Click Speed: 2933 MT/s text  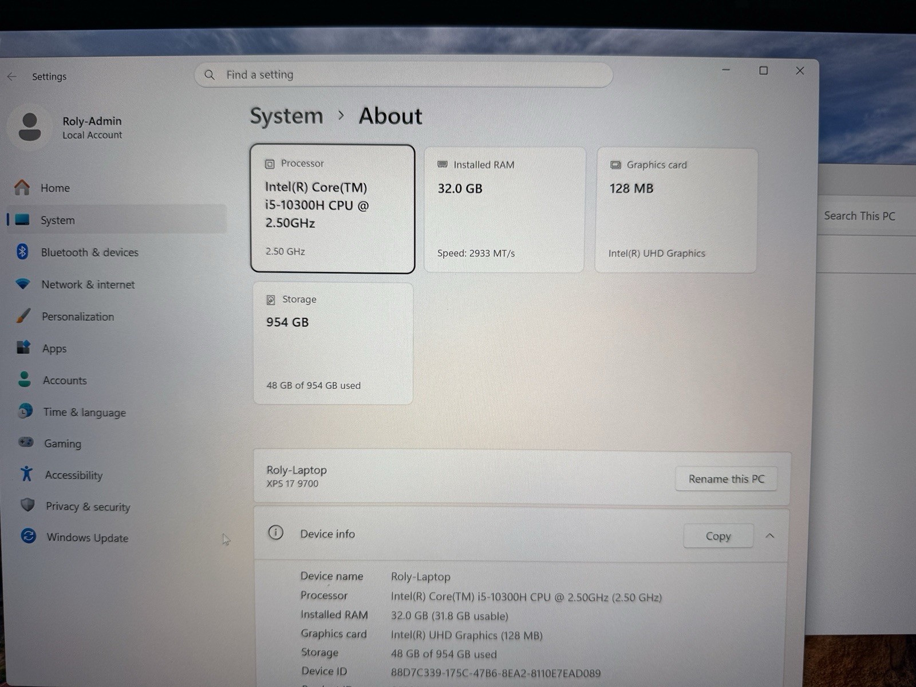(x=476, y=253)
